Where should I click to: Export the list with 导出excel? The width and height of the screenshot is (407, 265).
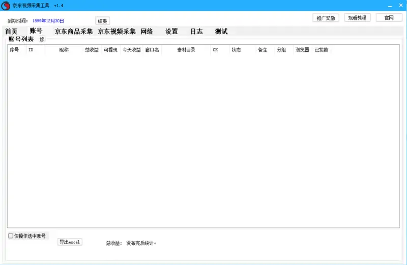pos(70,242)
